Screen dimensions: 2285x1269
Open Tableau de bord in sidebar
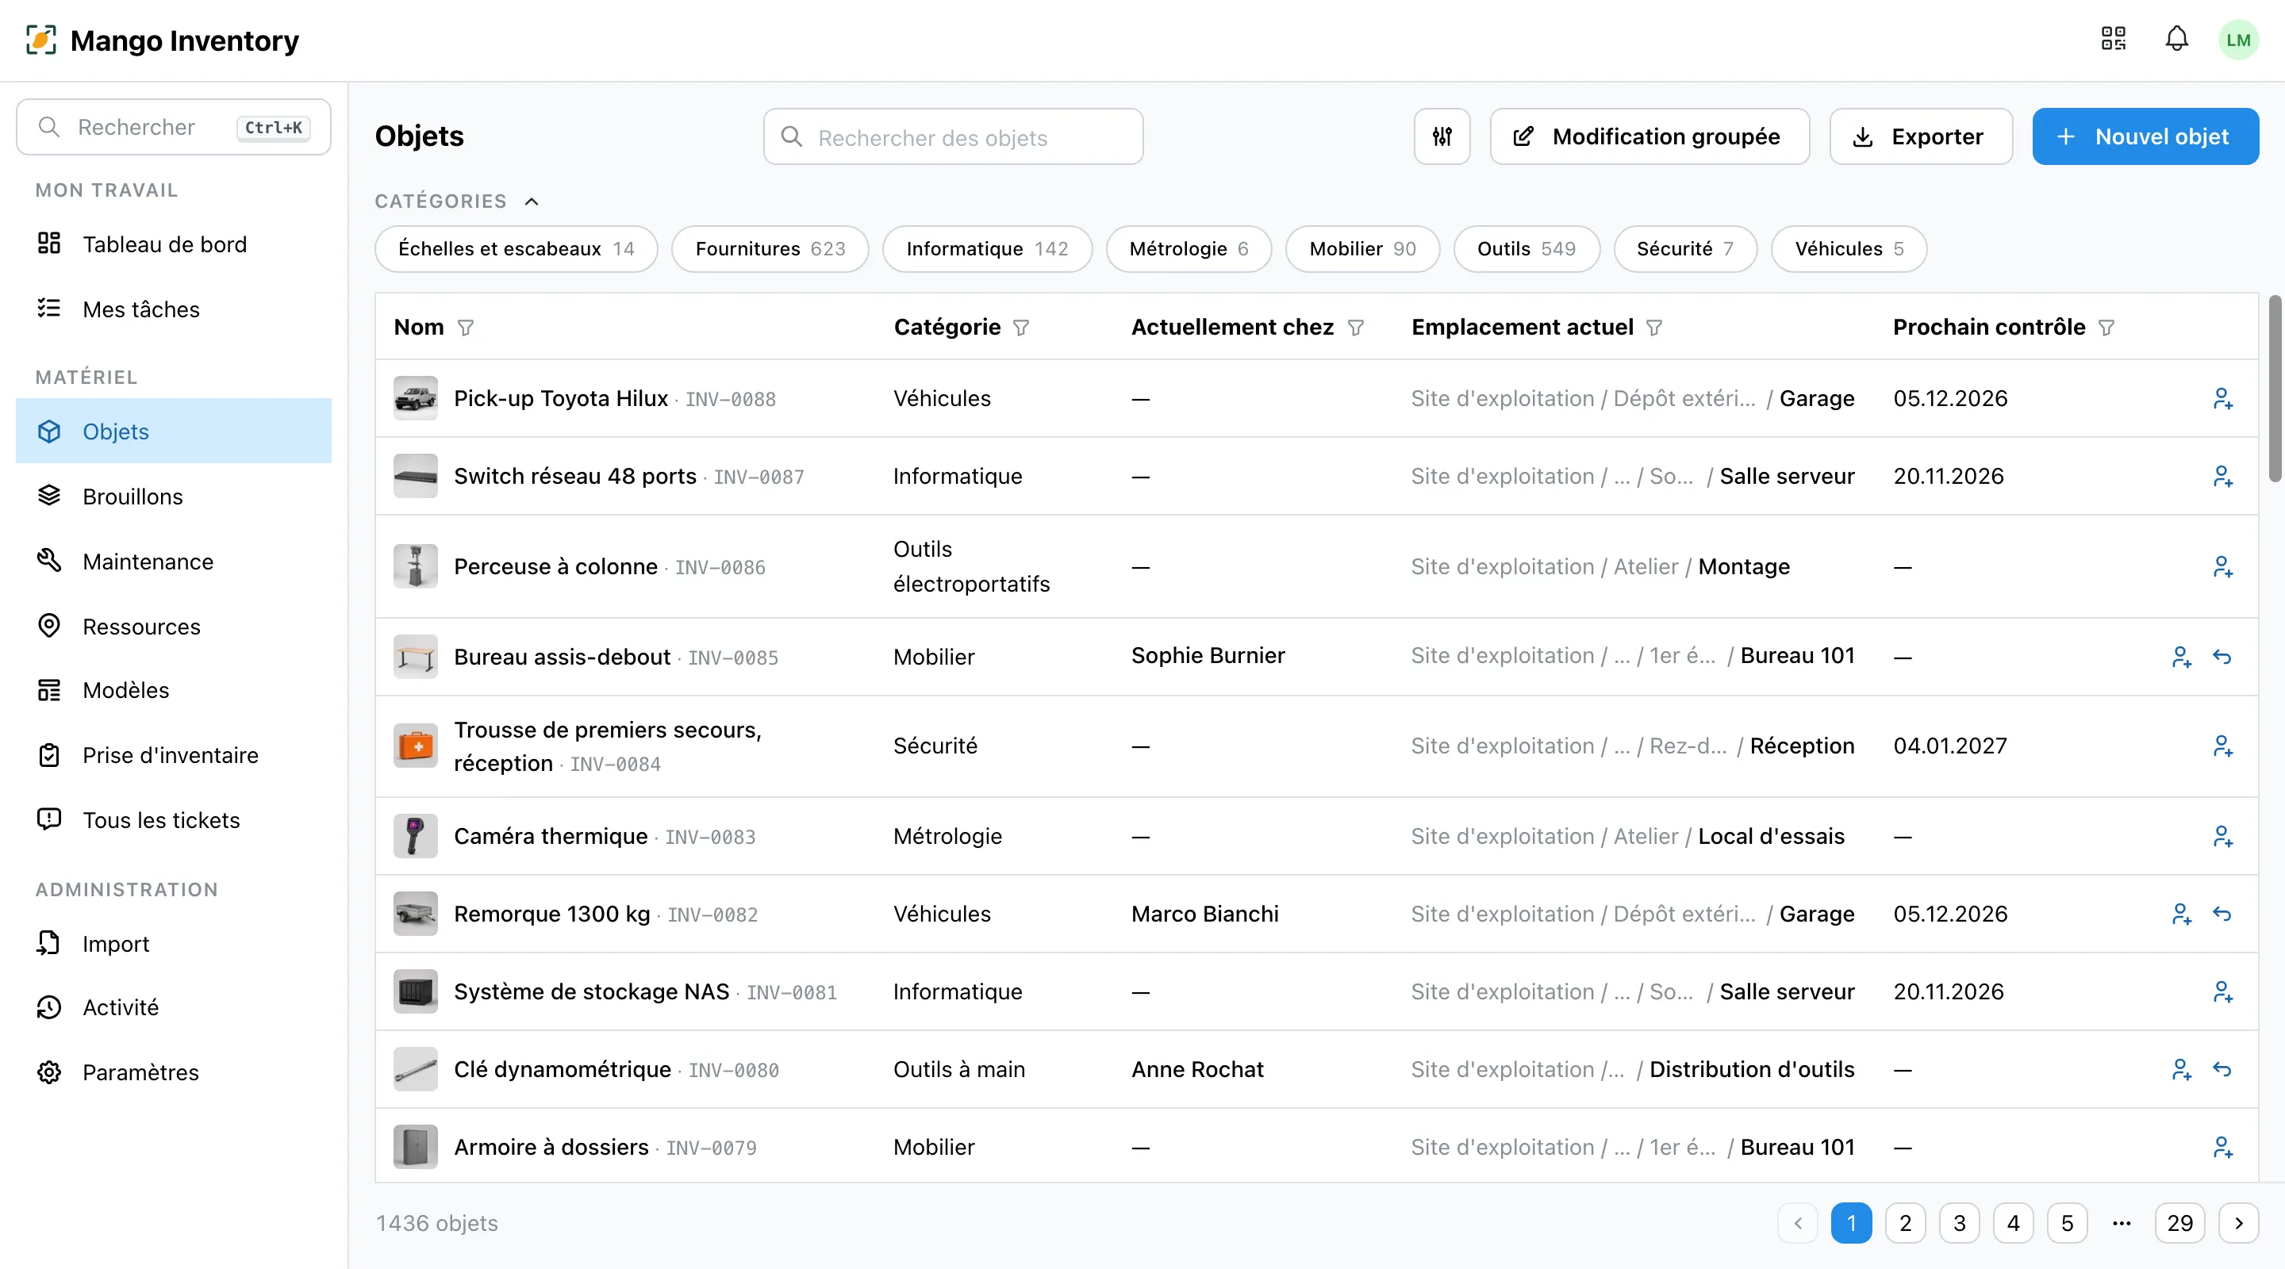174,243
